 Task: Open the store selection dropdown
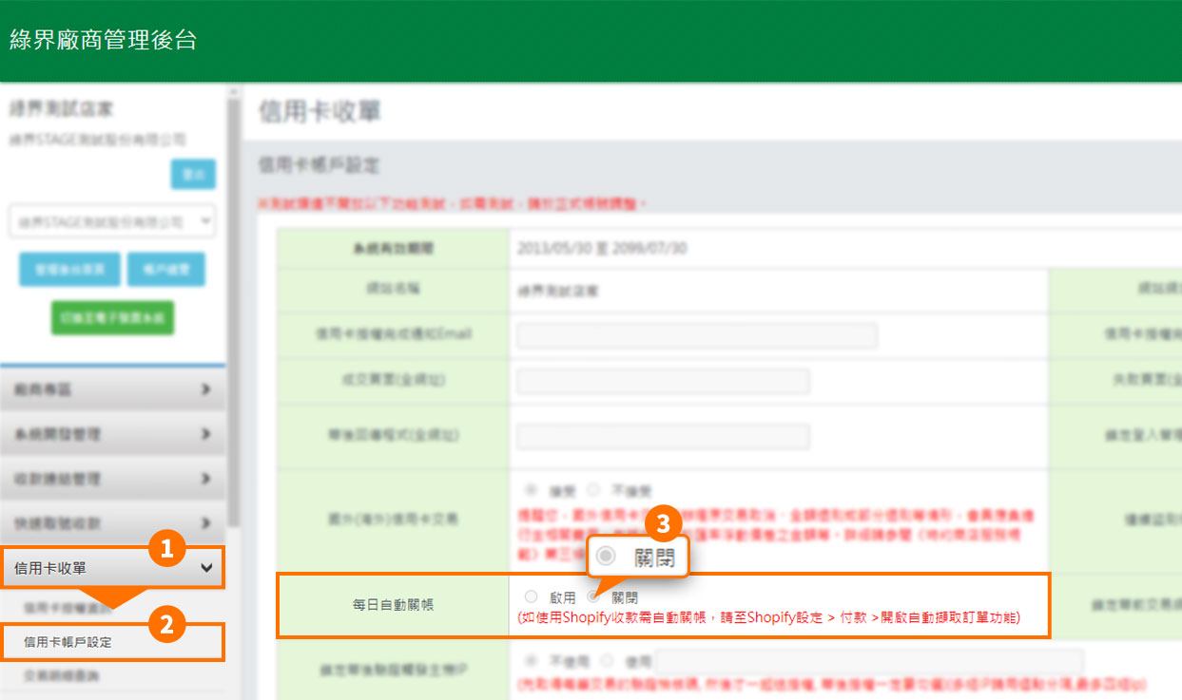(x=110, y=219)
